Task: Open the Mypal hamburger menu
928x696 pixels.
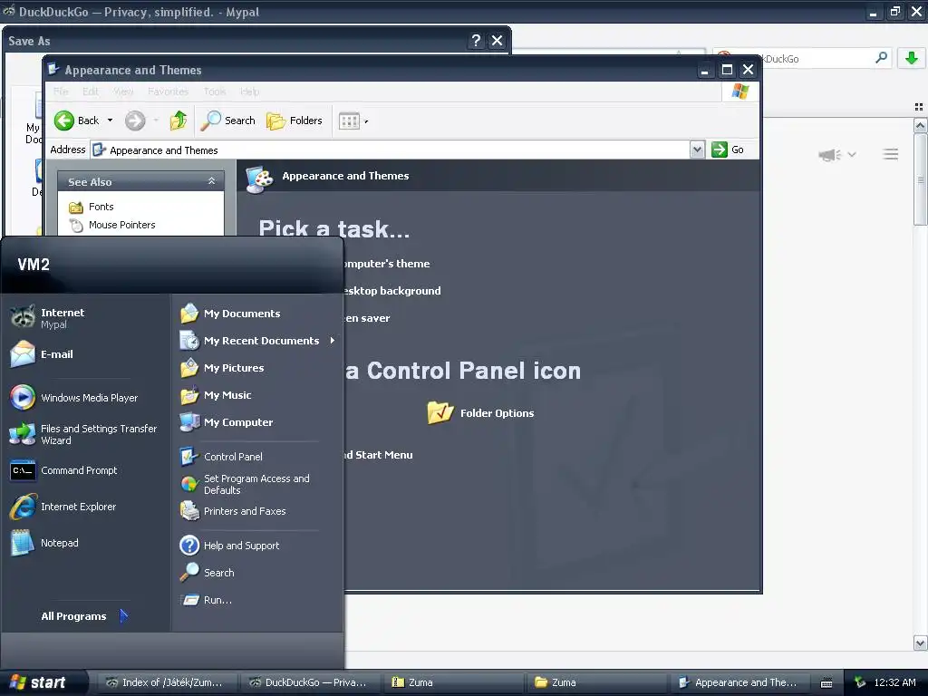Action: [891, 154]
